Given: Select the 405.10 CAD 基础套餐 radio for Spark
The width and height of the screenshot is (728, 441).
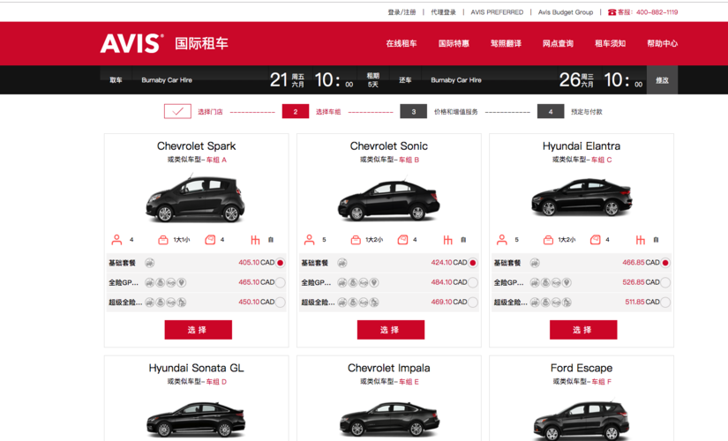Looking at the screenshot, I should (x=281, y=263).
